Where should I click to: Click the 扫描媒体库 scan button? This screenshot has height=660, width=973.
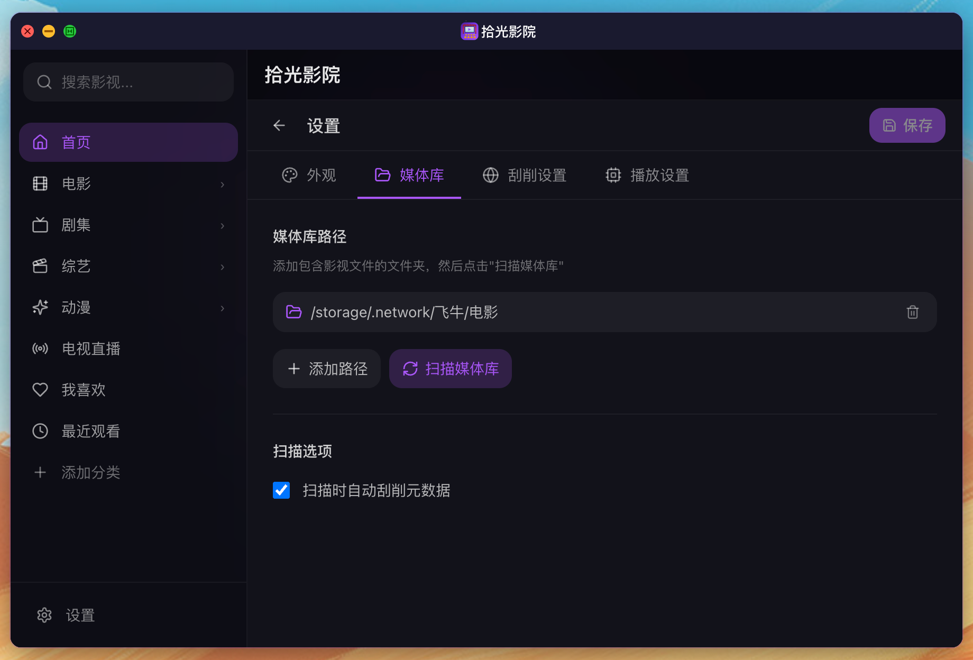pyautogui.click(x=451, y=369)
